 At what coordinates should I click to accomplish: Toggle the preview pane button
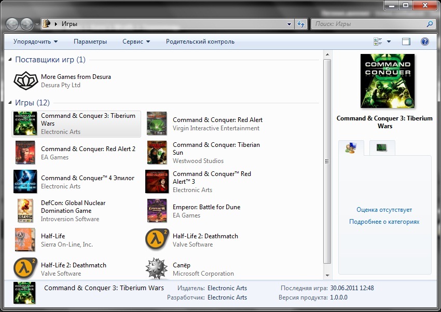[x=406, y=42]
